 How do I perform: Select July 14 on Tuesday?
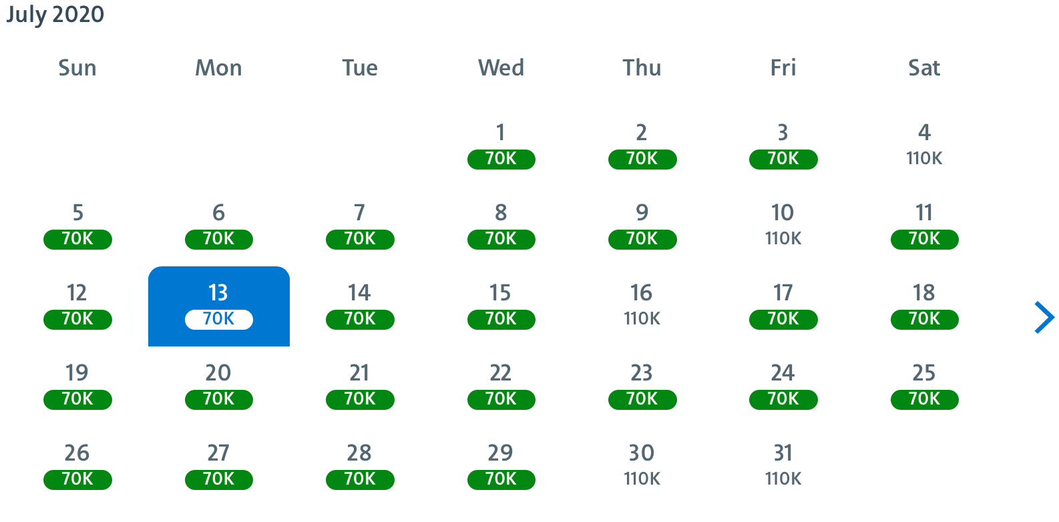point(360,306)
